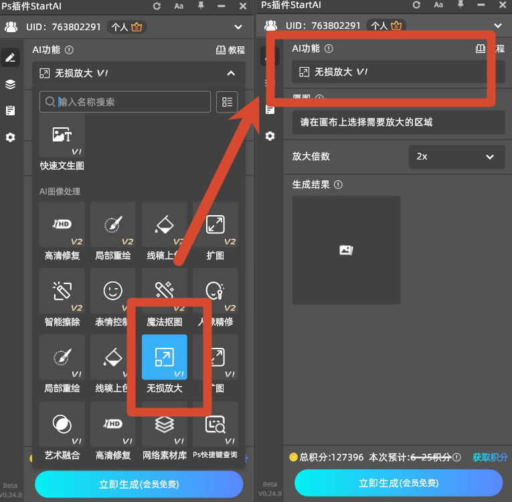Click refresh icon in left panel title bar
512x502 pixels.
157,6
